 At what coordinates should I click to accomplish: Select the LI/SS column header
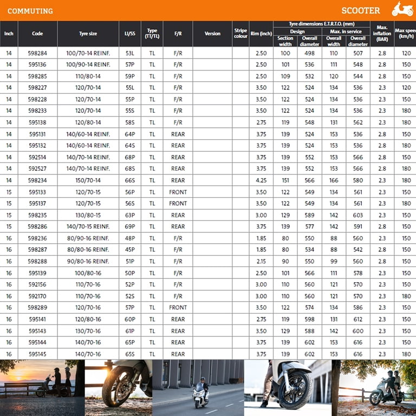tap(130, 34)
